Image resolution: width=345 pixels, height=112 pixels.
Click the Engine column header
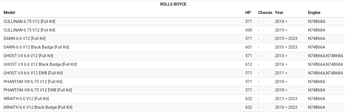(x=314, y=13)
